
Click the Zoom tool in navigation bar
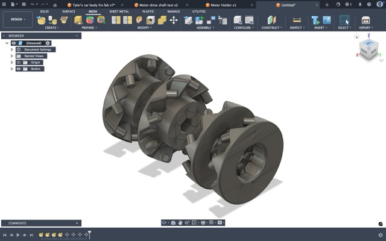(187, 223)
